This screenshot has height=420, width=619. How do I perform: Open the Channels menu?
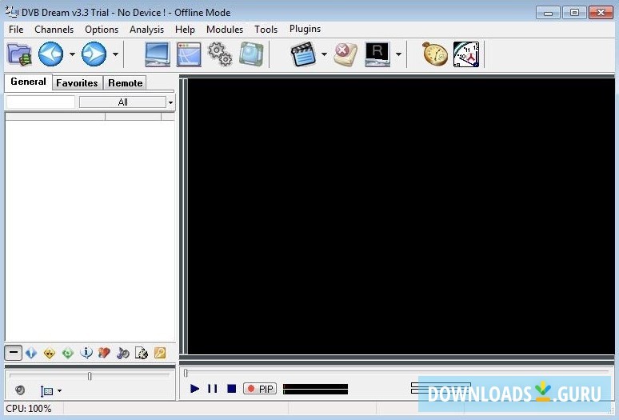[x=54, y=30]
